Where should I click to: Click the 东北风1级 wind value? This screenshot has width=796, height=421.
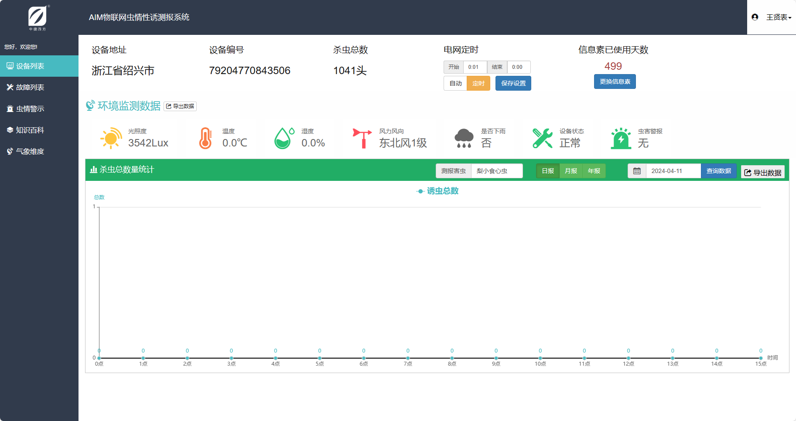coord(403,143)
